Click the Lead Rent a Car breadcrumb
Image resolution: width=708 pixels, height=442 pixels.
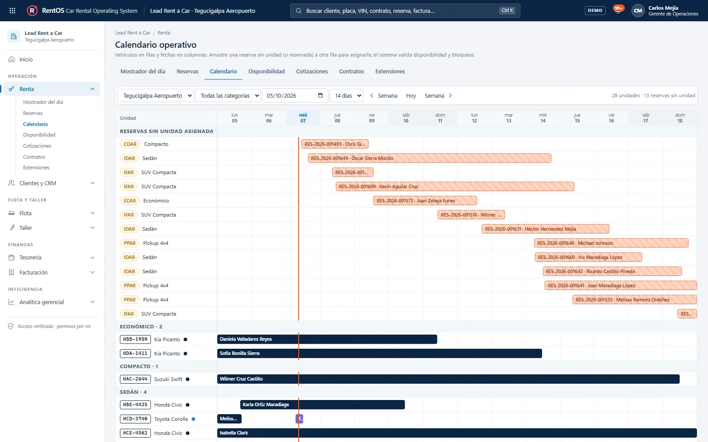click(133, 33)
